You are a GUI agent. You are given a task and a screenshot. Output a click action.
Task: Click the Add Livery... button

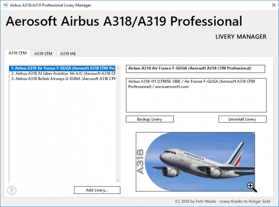tap(97, 190)
